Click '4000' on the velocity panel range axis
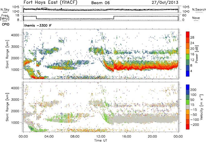The height and width of the screenshot is (142, 206). (x=15, y=88)
